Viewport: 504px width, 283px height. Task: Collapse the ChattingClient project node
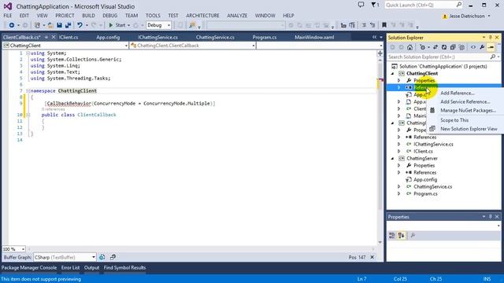coord(393,73)
